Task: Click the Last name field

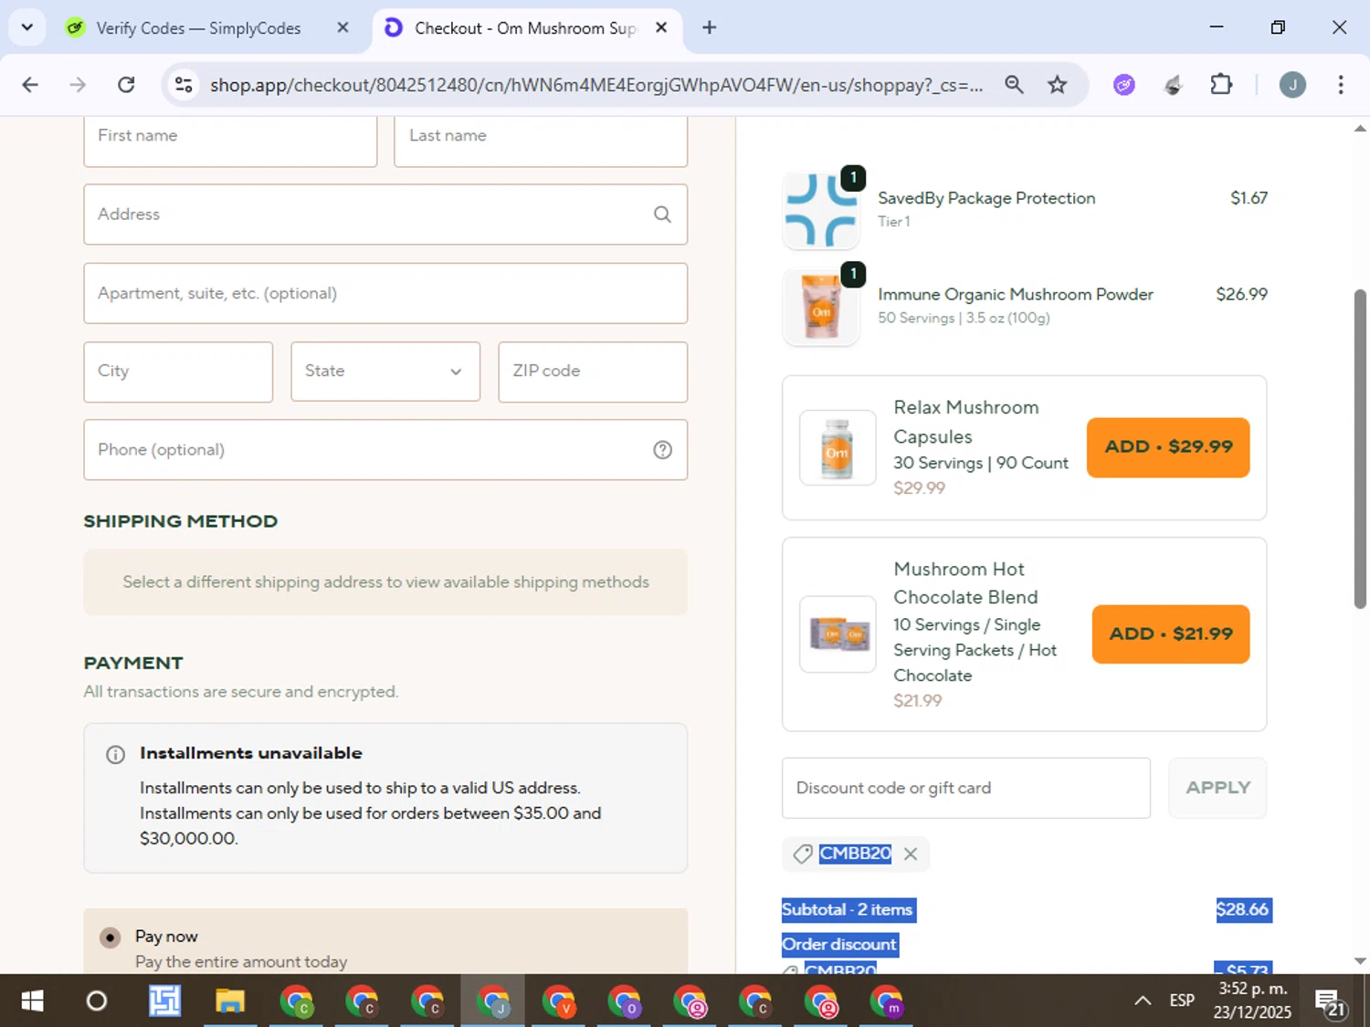Action: [541, 140]
